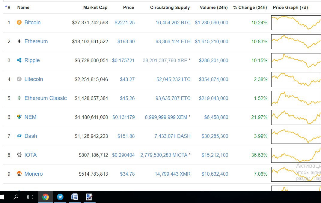Click the IOTA logo icon
Screen dimensions: 321x203
point(19,155)
